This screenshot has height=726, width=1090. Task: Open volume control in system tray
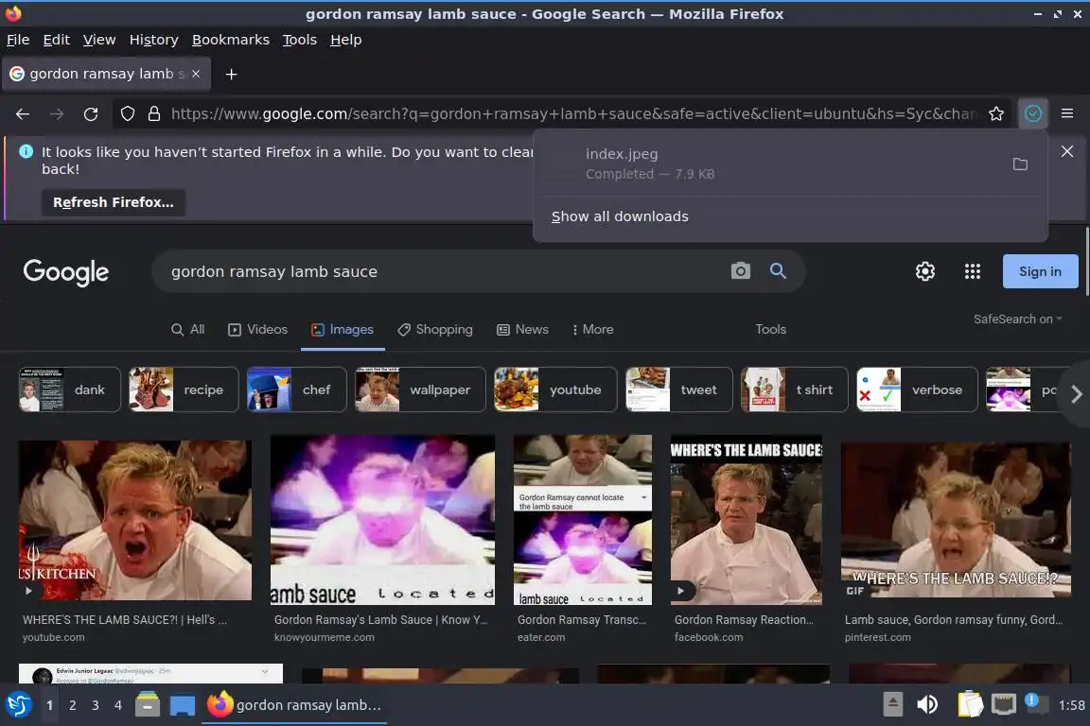tap(927, 704)
